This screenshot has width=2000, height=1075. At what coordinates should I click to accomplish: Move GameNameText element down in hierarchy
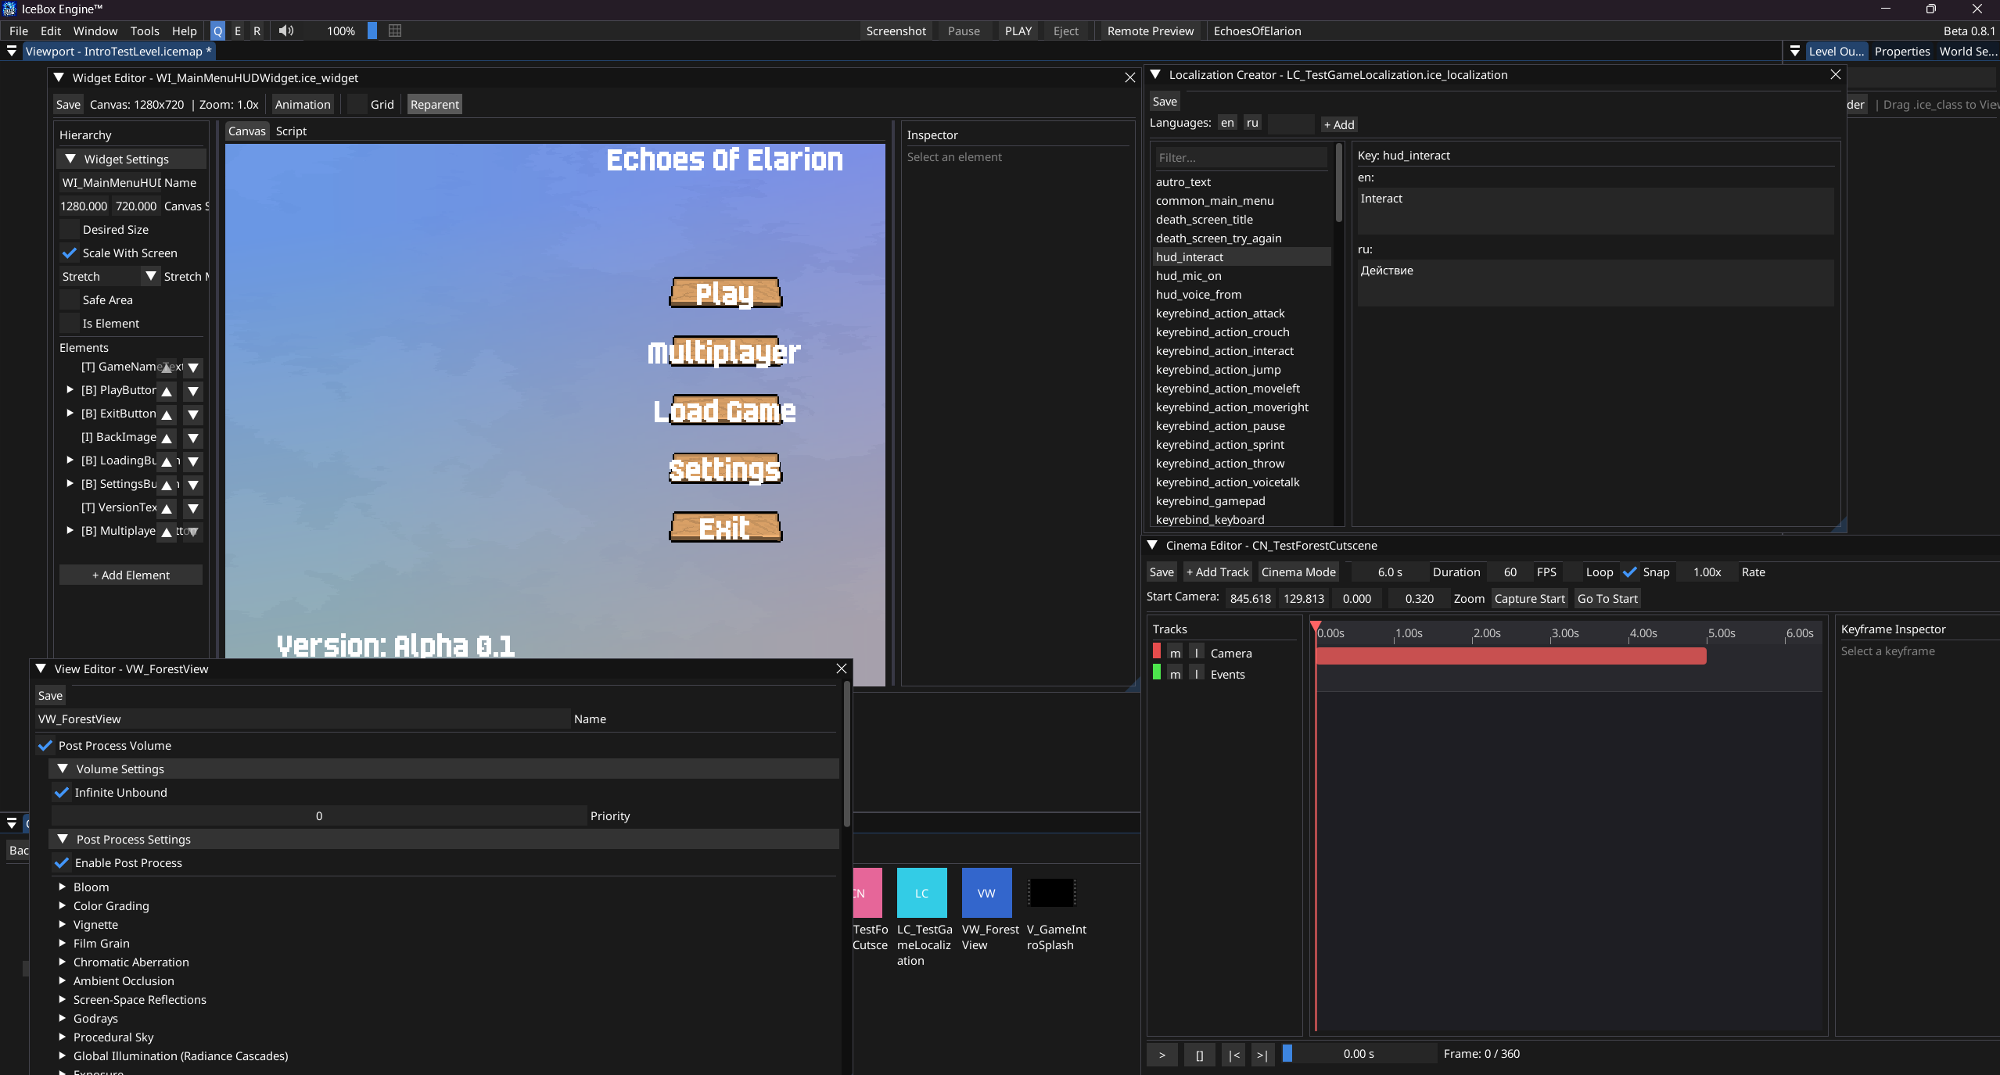tap(193, 367)
